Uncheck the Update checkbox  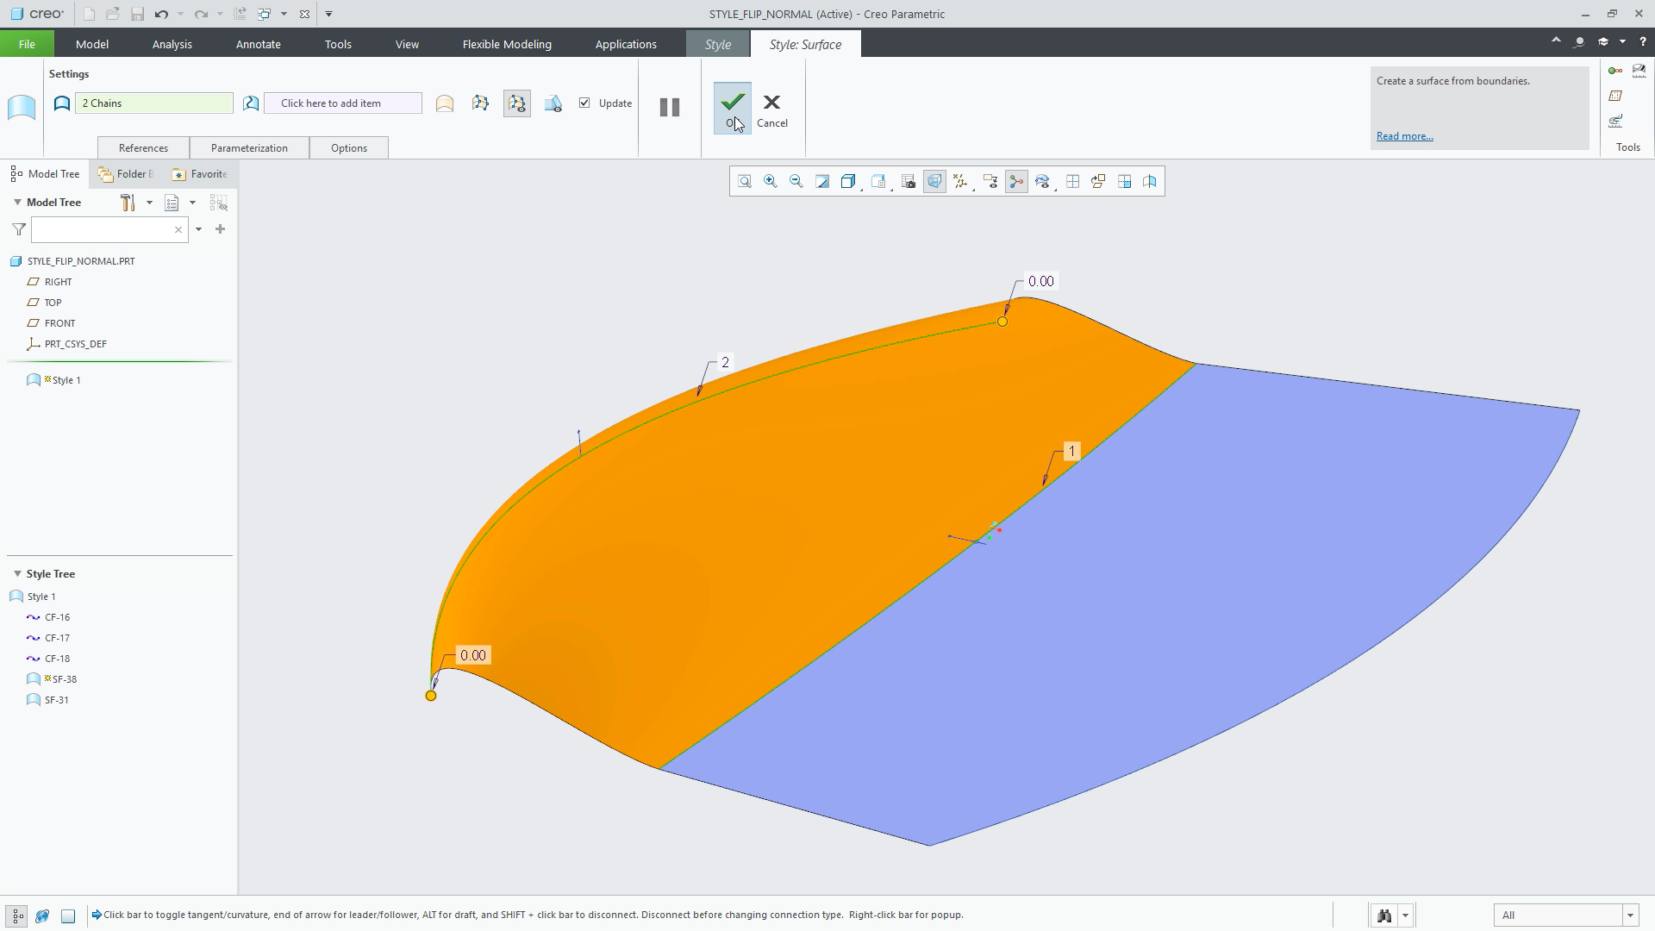pos(584,103)
